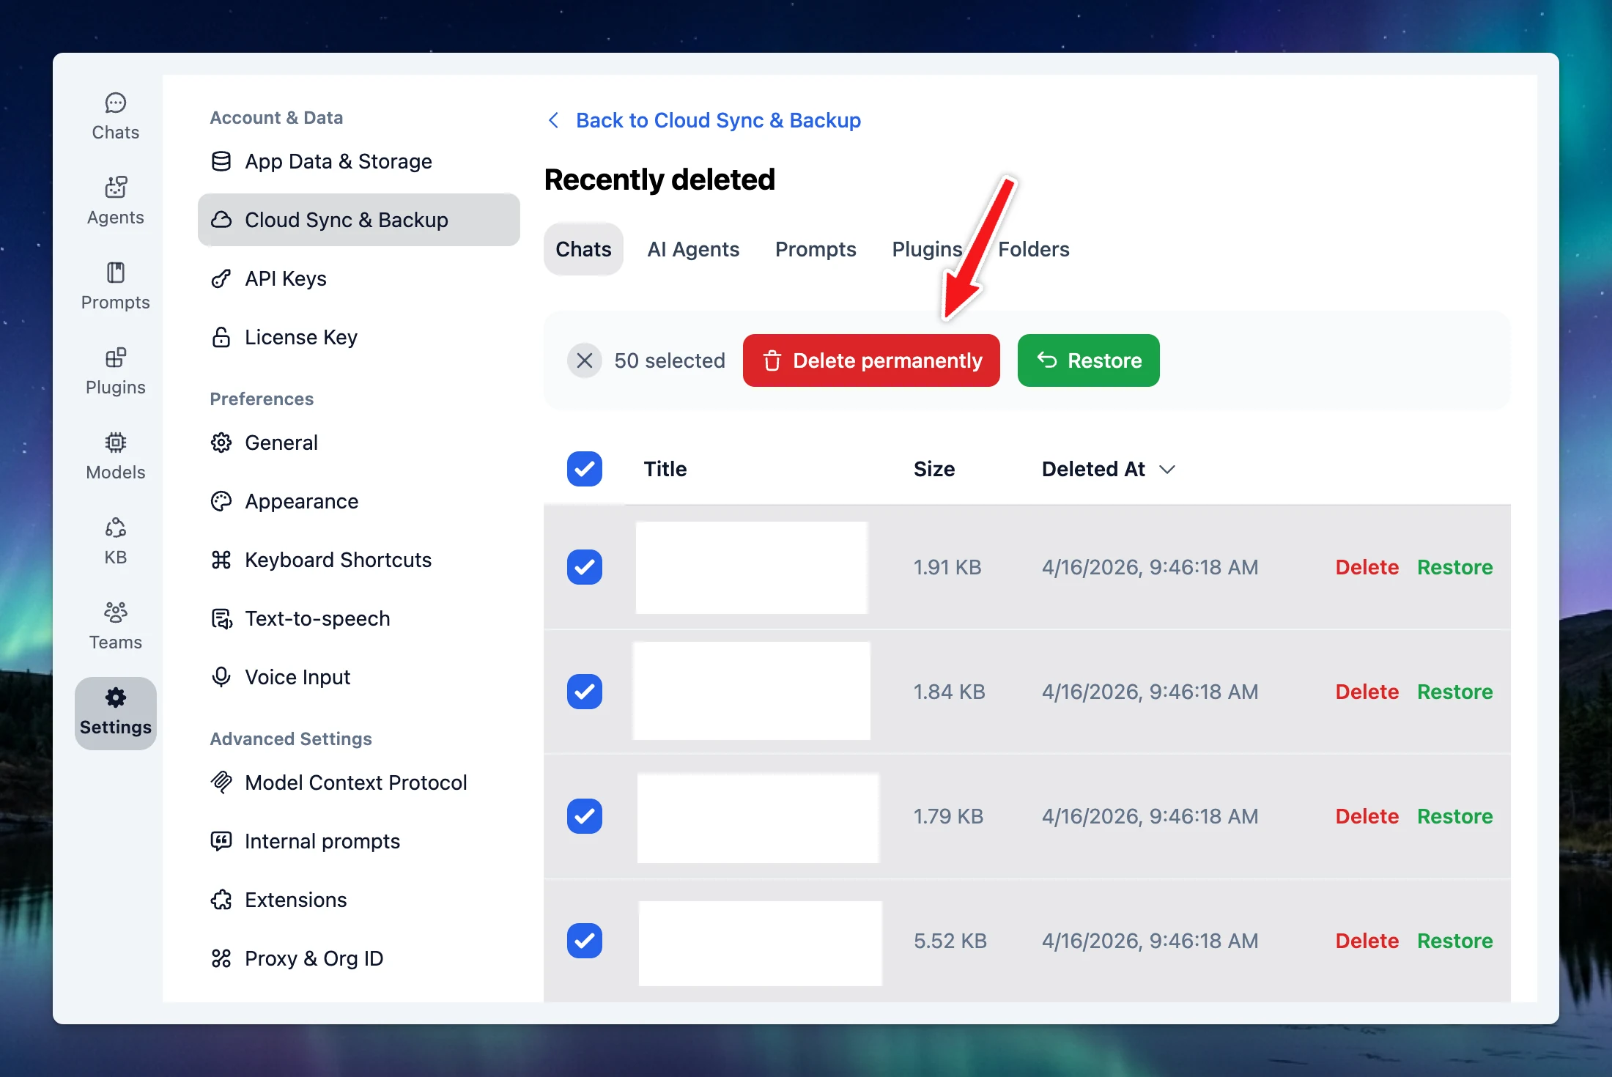This screenshot has height=1077, width=1612.
Task: Switch to the Chats tab
Action: tap(583, 249)
